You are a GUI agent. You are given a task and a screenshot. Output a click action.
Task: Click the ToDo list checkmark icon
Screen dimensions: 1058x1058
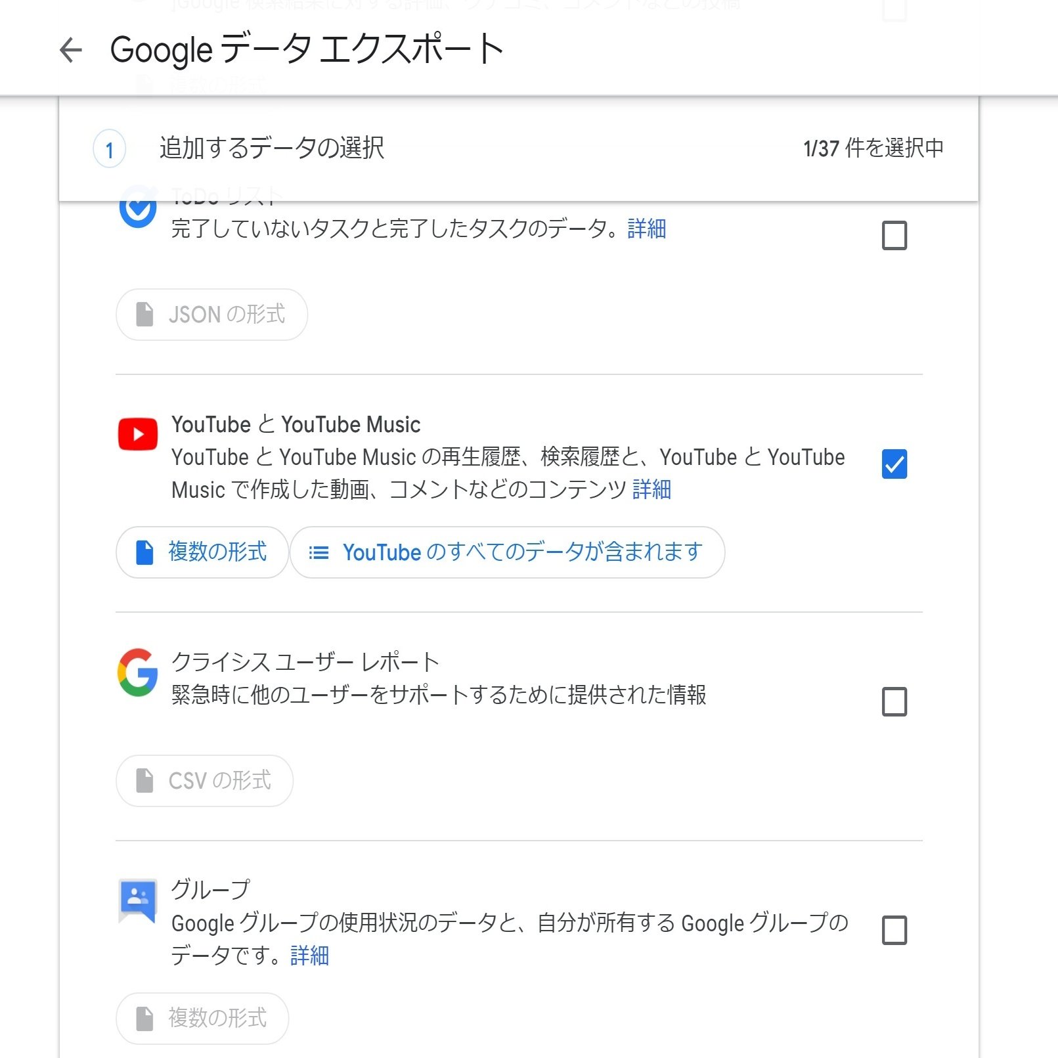click(x=138, y=209)
